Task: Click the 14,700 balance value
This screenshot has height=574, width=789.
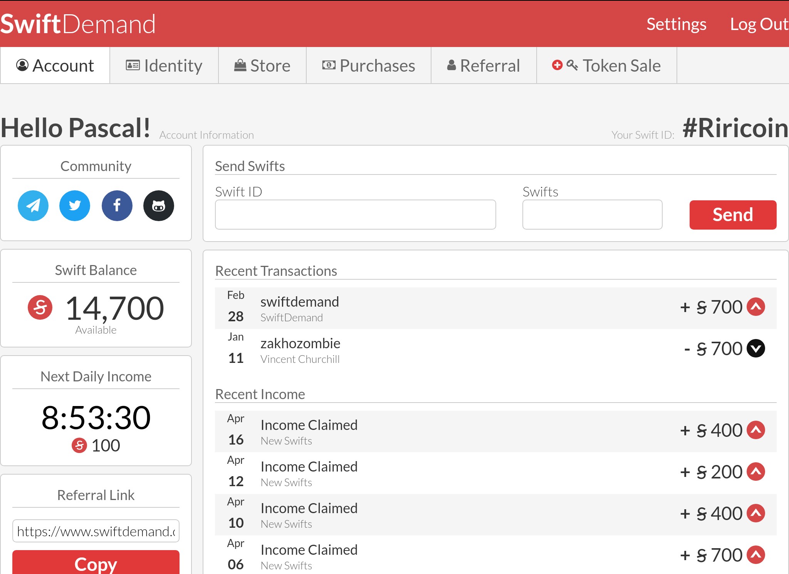Action: tap(115, 308)
